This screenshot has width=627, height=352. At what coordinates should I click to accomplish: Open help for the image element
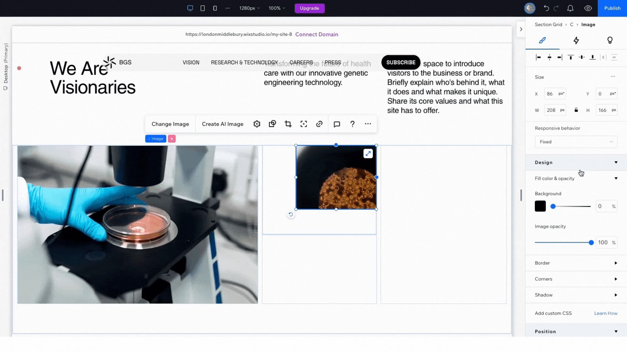(352, 124)
